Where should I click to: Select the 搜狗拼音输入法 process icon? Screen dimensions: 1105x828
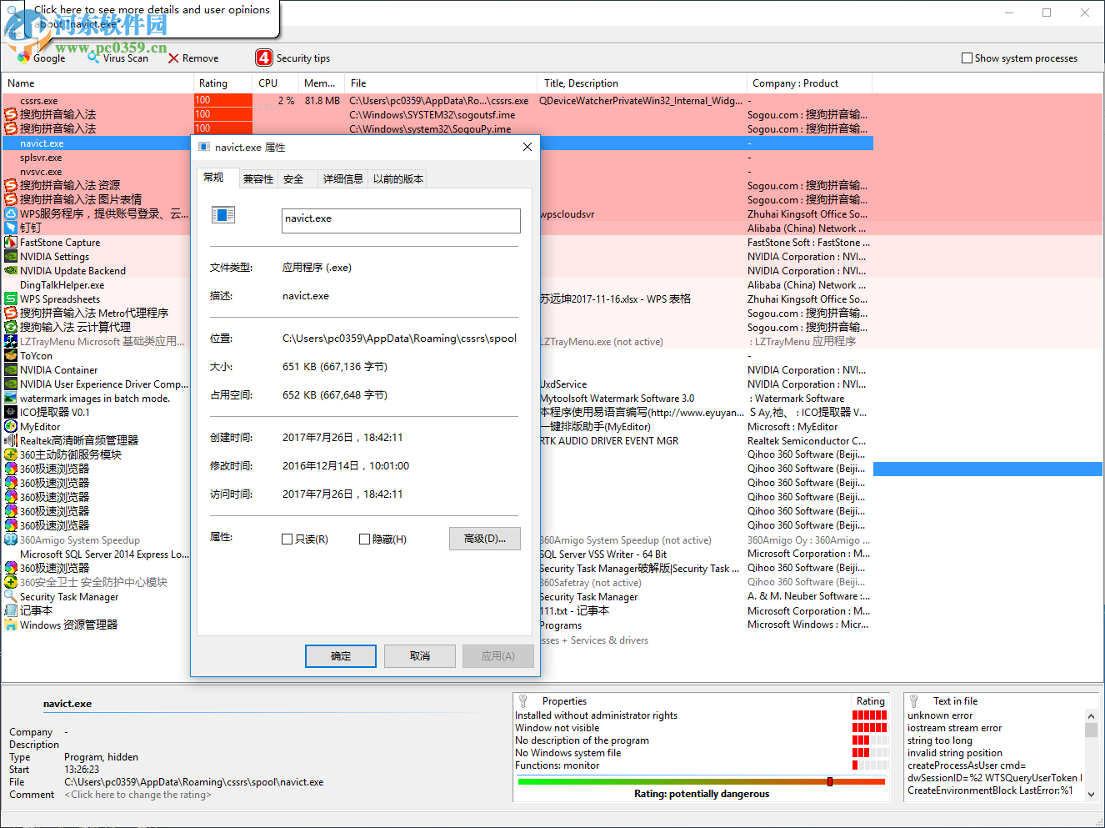tap(12, 114)
